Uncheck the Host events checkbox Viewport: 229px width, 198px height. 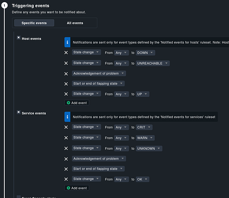18,37
